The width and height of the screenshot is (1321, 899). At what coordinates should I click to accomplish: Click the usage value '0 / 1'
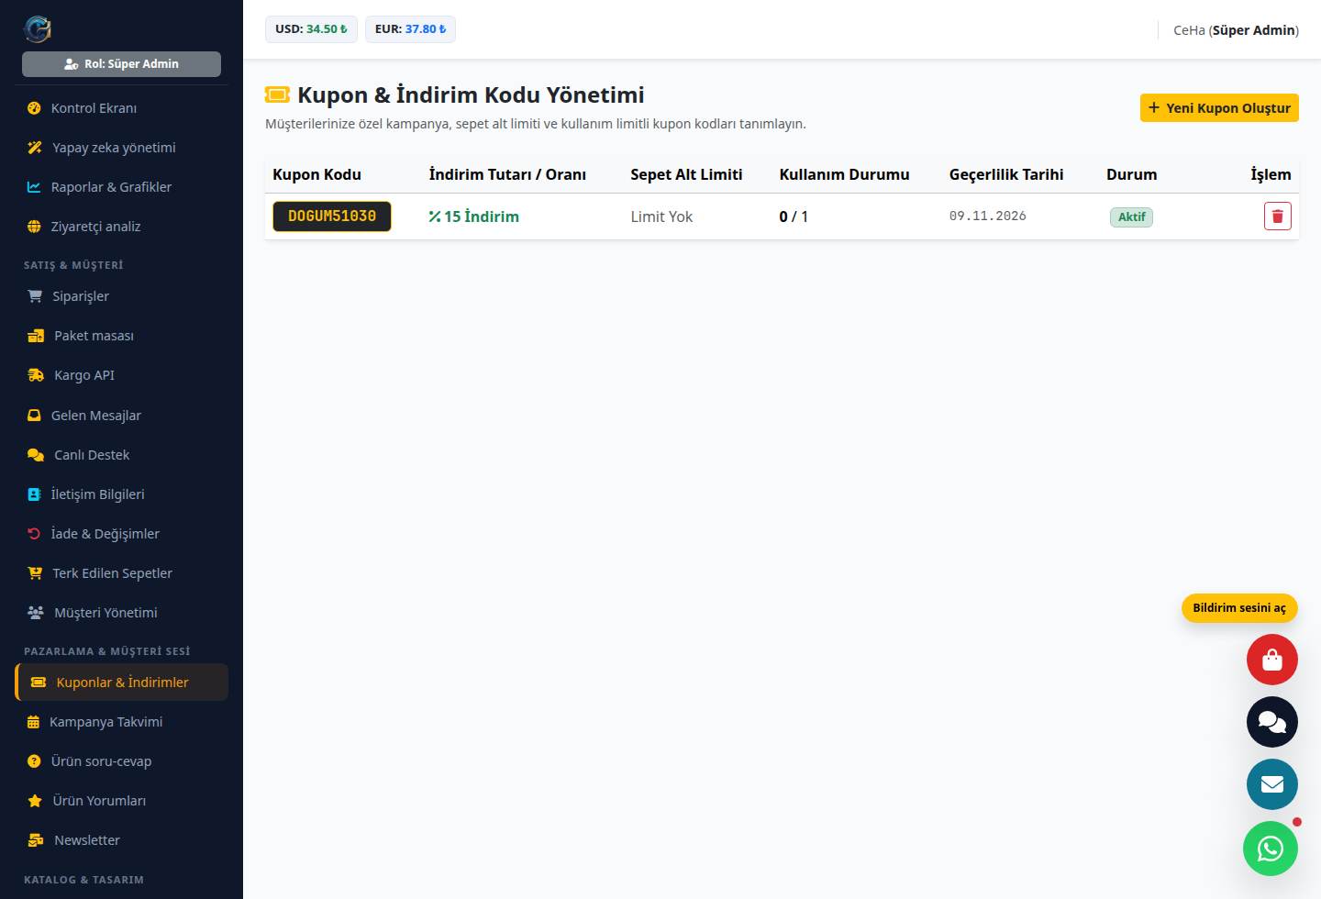point(794,216)
